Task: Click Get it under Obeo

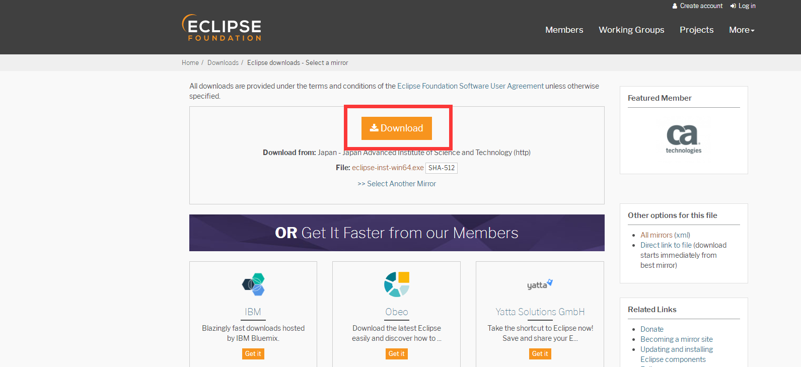Action: click(397, 354)
